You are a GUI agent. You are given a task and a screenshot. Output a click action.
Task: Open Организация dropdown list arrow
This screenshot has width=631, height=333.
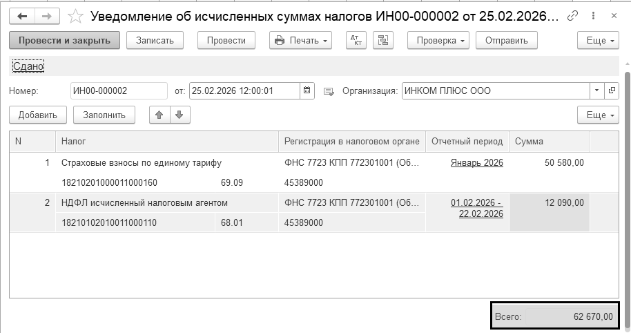(596, 91)
